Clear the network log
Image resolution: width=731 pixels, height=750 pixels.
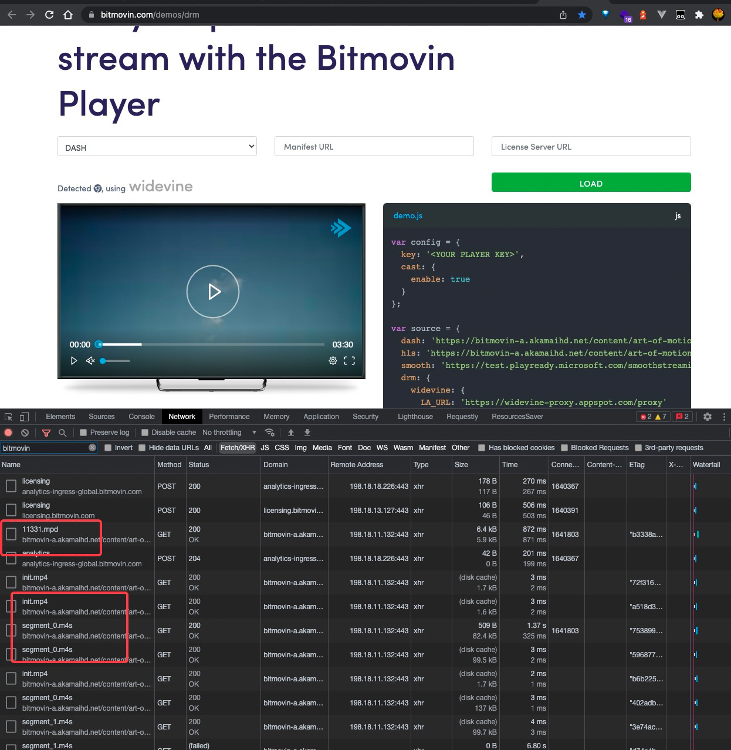tap(25, 433)
